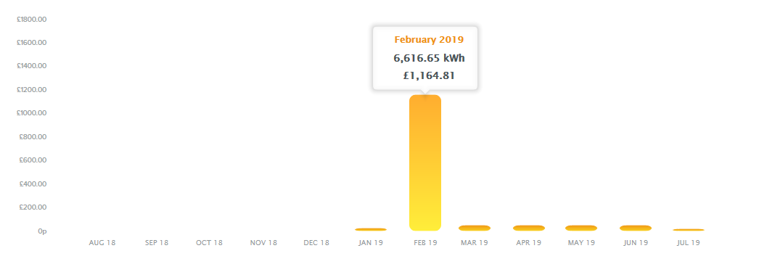Select the March 19 usage bar
Screen dimensions: 759x264
click(475, 228)
